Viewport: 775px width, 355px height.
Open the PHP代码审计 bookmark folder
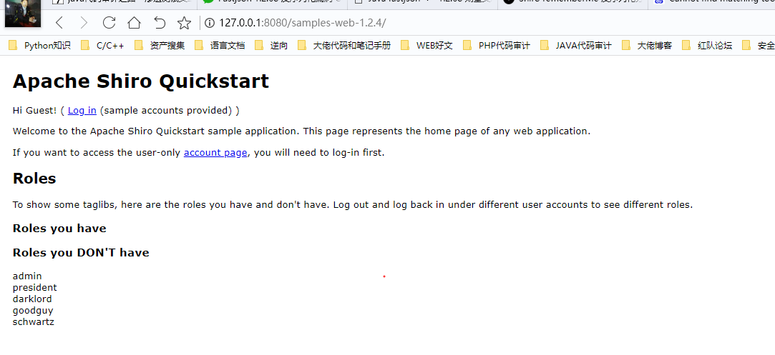[x=497, y=46]
